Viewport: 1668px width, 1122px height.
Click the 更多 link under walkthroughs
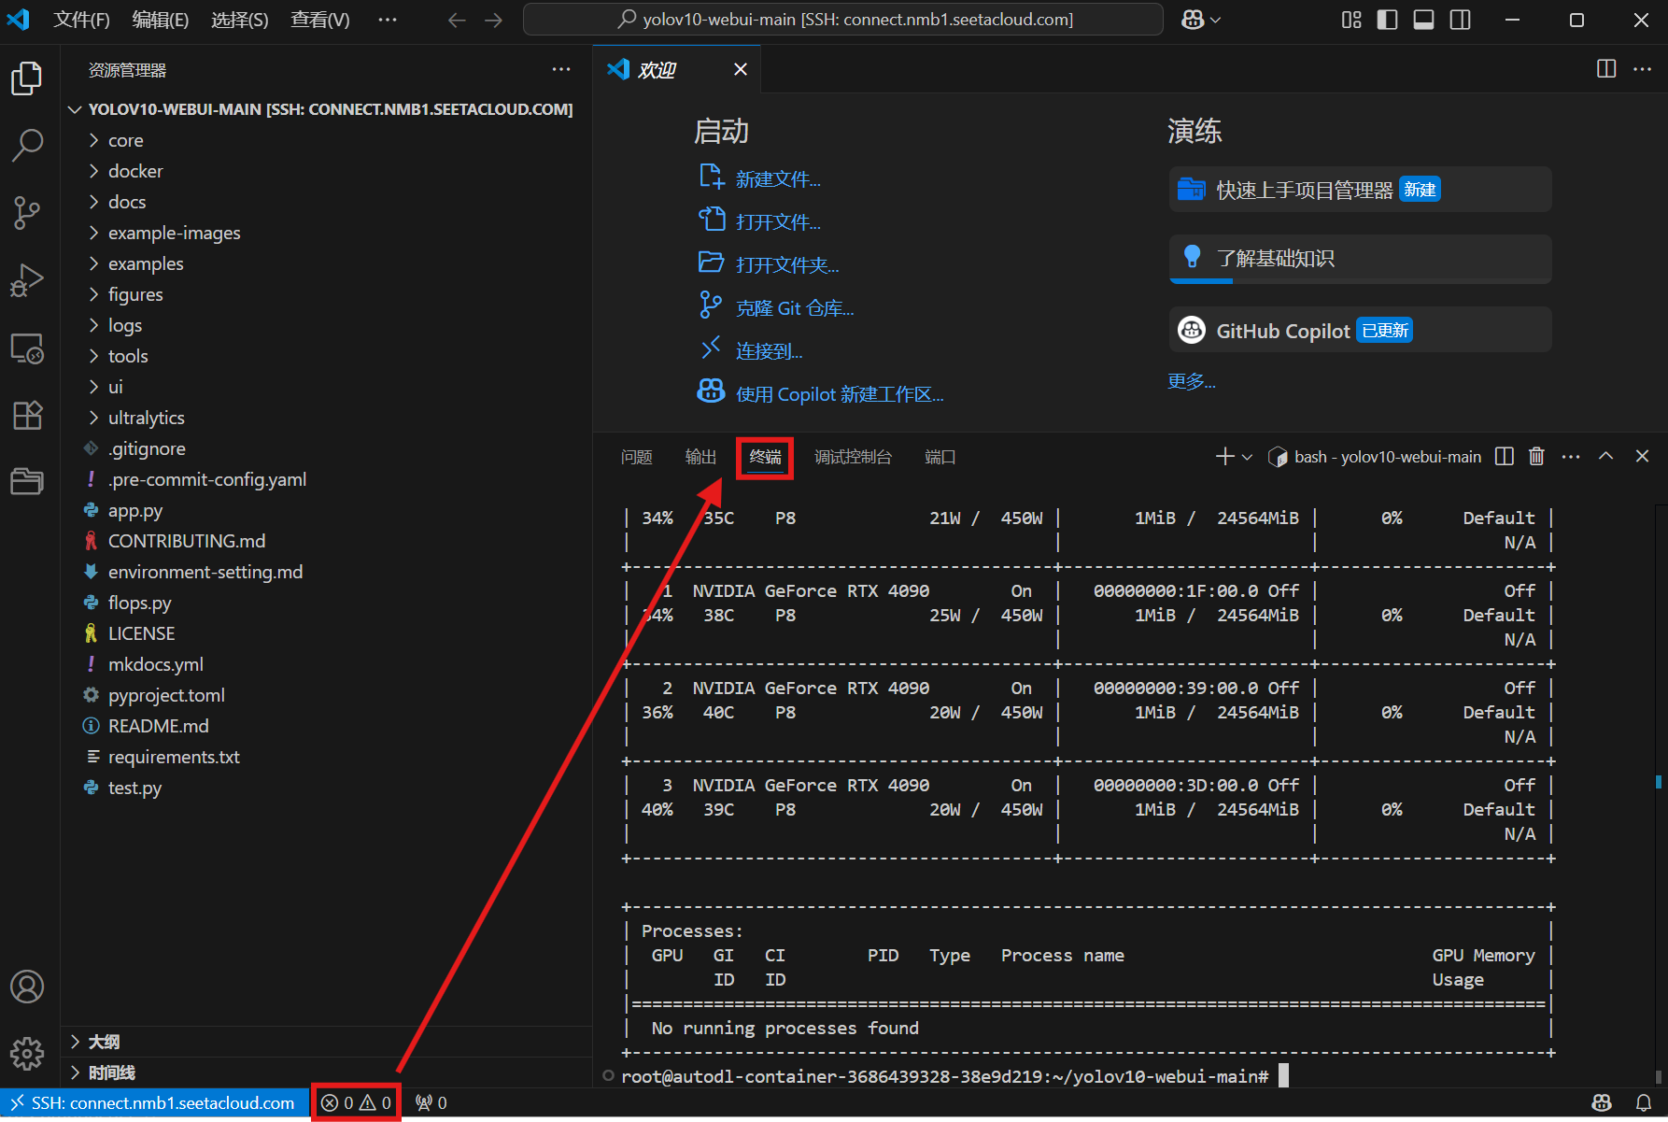point(1192,381)
